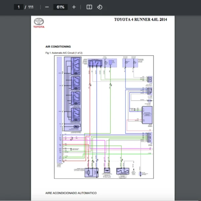Click the total page count 111
This screenshot has height=201, width=201.
(x=30, y=7)
